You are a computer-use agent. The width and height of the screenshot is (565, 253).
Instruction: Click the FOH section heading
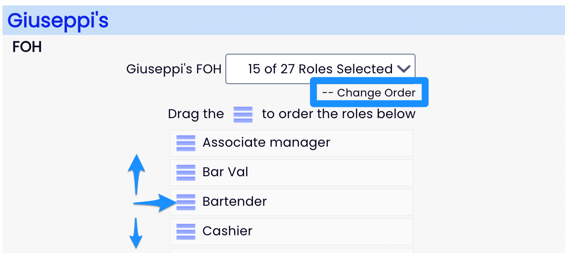point(27,47)
